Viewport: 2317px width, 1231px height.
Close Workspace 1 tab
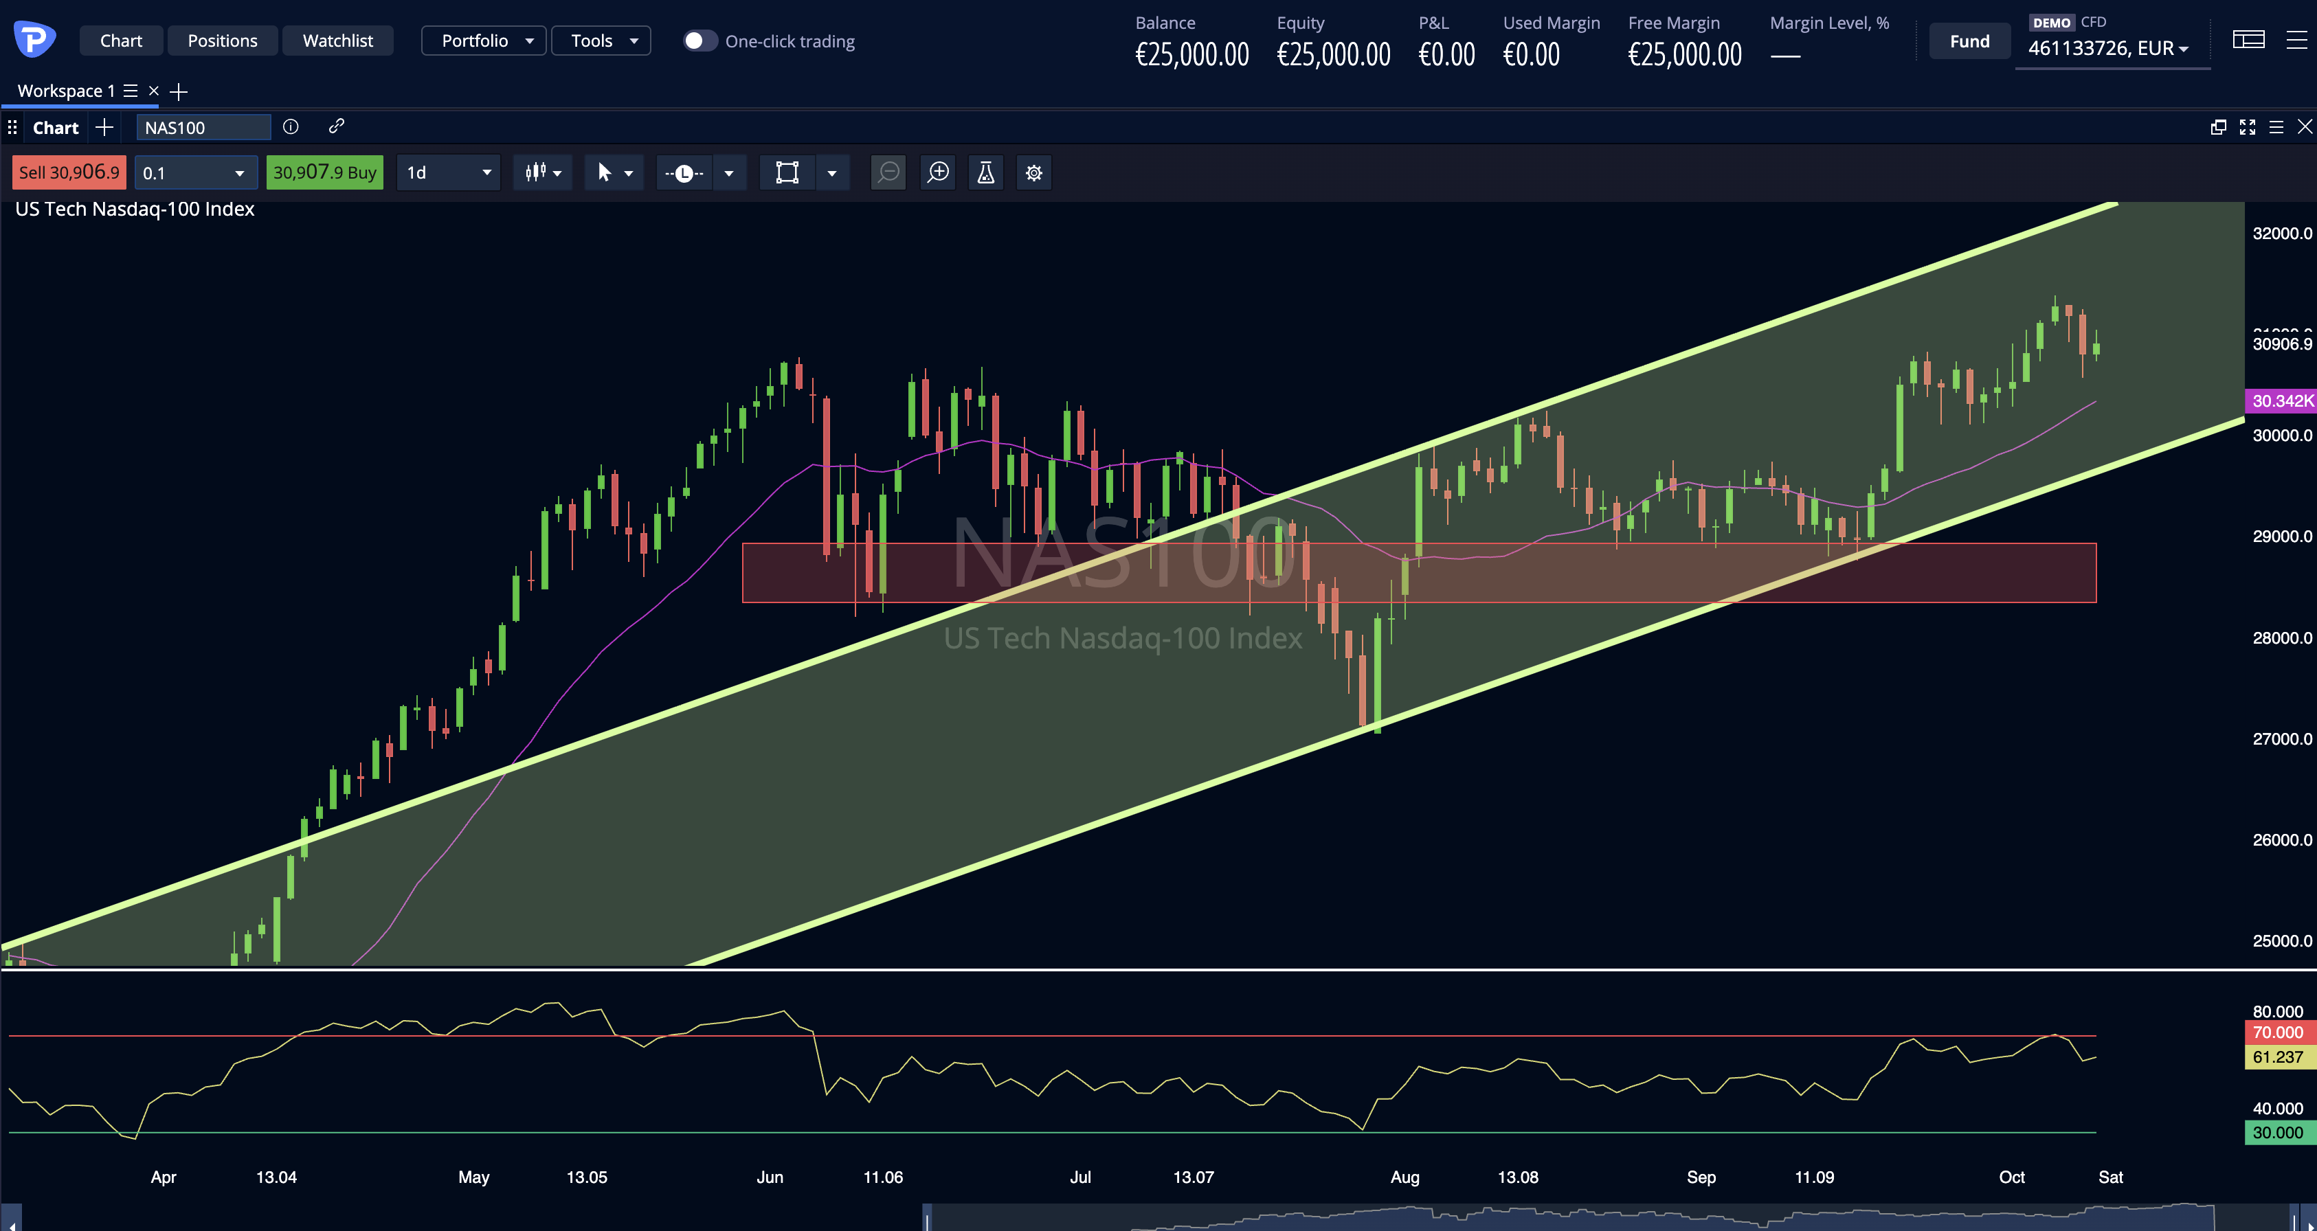(154, 91)
